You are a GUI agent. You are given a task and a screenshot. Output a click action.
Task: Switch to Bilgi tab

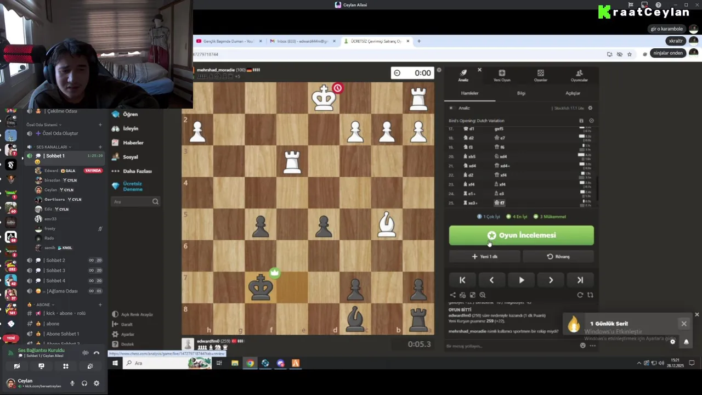pyautogui.click(x=521, y=93)
